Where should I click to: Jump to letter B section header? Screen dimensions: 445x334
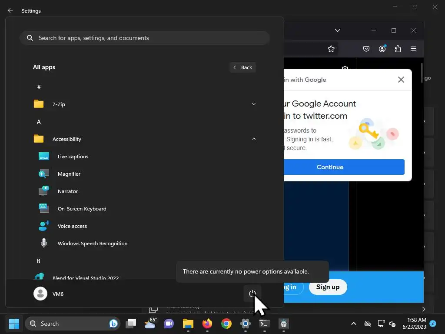(x=39, y=261)
